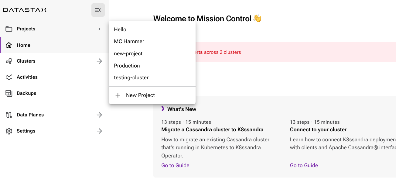The image size is (396, 183).
Task: Open Data Planes via its icon
Action: pos(9,115)
